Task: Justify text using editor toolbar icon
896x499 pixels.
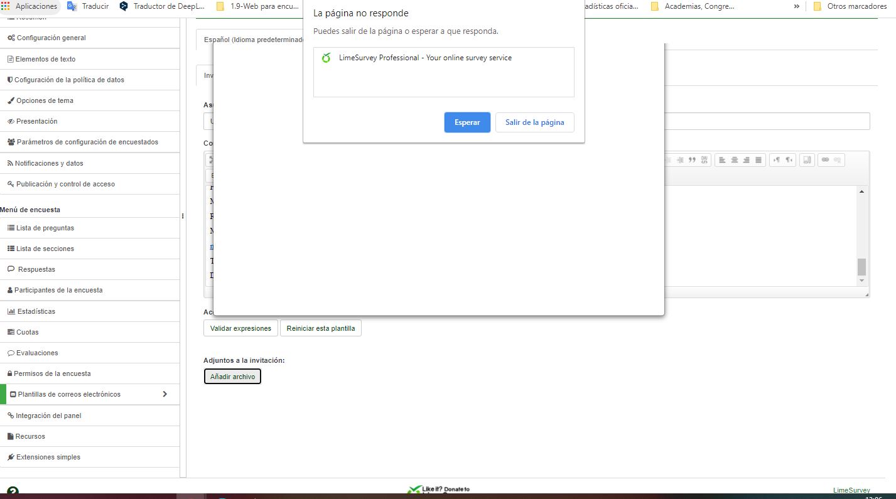Action: pos(758,160)
